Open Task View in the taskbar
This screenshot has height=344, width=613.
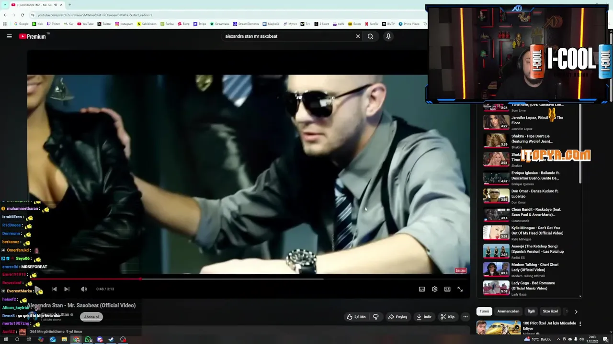pos(29,340)
